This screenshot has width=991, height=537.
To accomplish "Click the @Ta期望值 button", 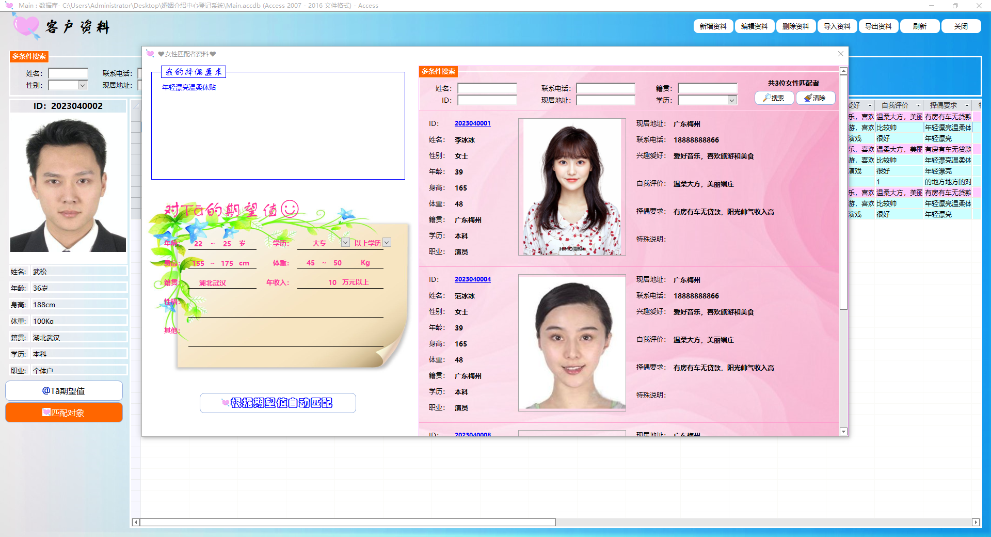I will point(64,391).
